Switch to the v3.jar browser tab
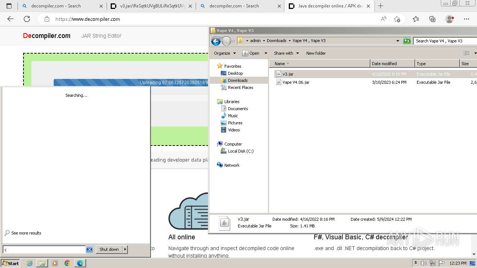477x268 pixels. [152, 6]
